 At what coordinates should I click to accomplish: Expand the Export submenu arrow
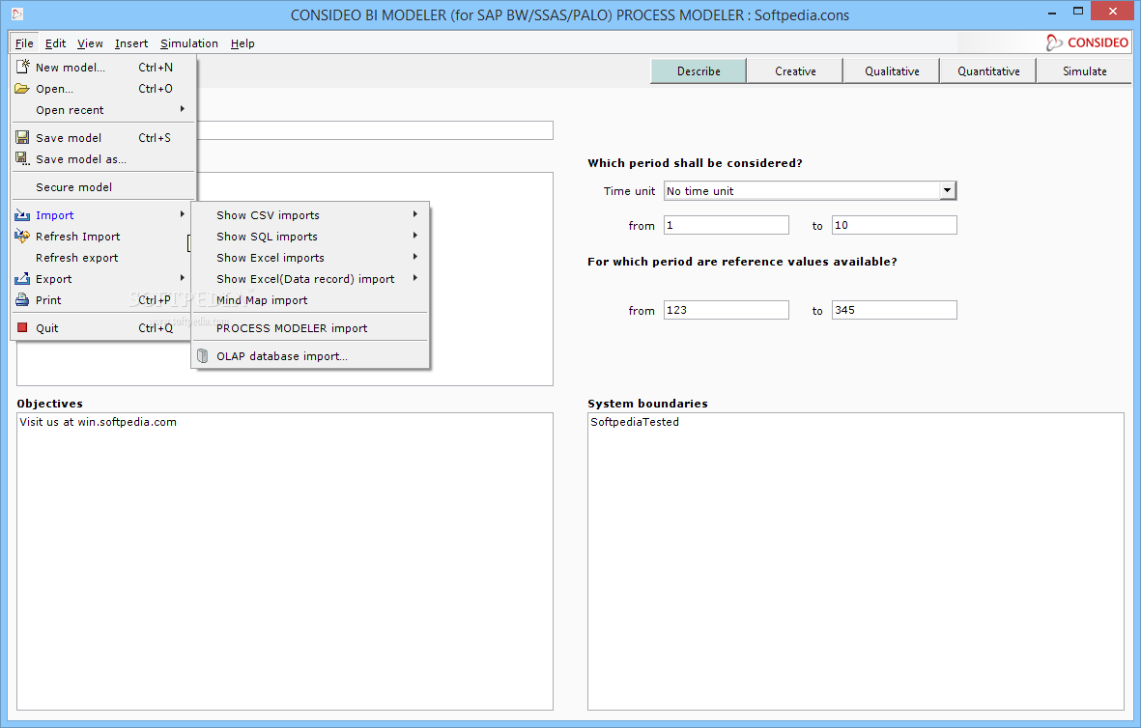tap(182, 278)
